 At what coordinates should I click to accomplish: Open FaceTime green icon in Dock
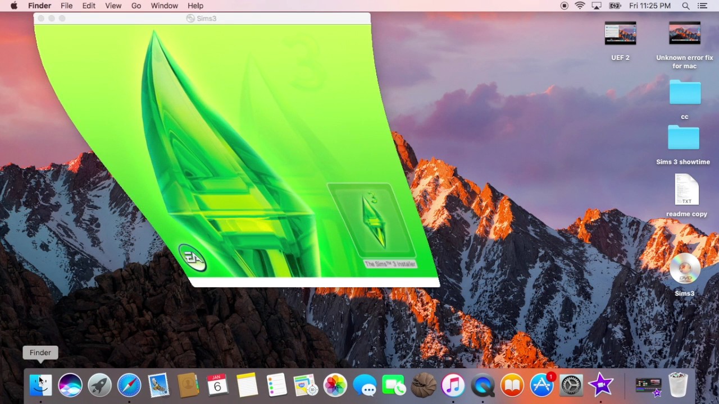pos(394,385)
